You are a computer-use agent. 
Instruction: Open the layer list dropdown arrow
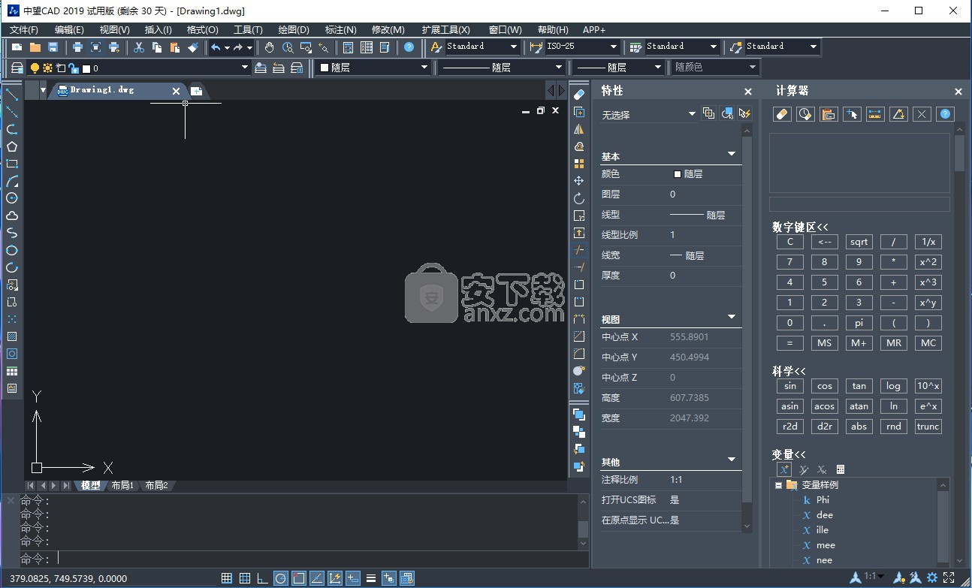(244, 68)
